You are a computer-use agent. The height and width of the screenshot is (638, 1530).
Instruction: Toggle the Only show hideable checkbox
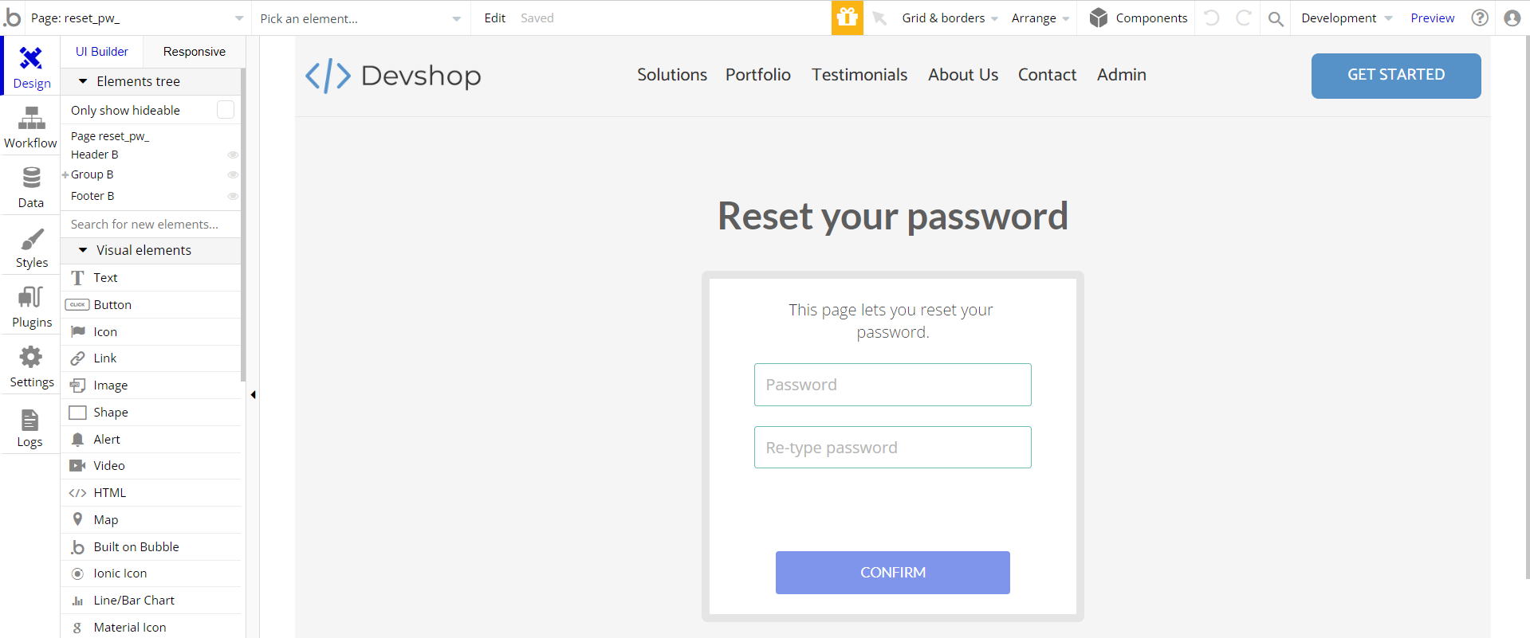(x=226, y=110)
